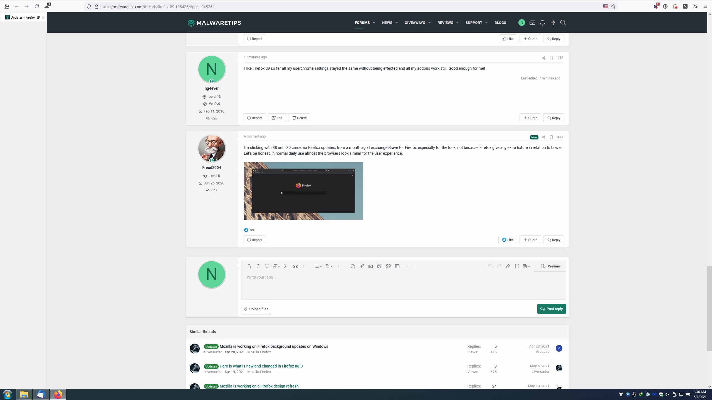Insert a smiley emoji in reply

353,266
